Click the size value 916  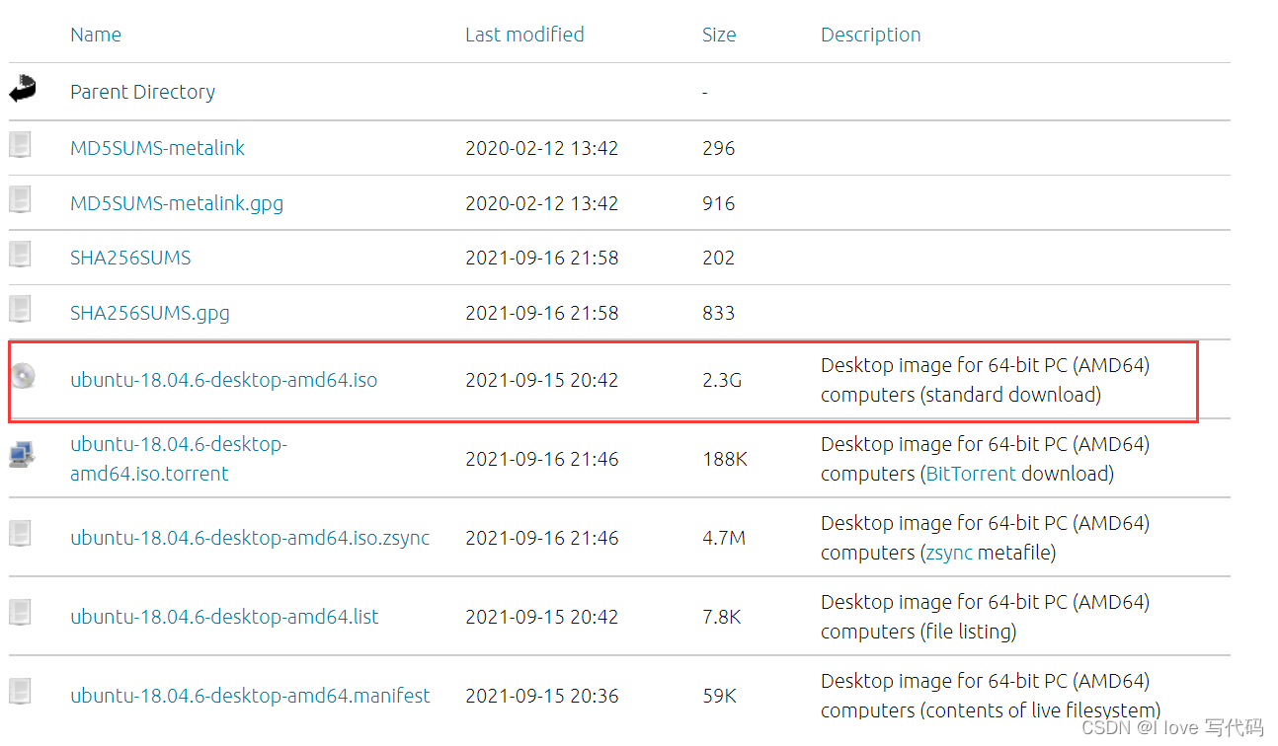pyautogui.click(x=719, y=203)
